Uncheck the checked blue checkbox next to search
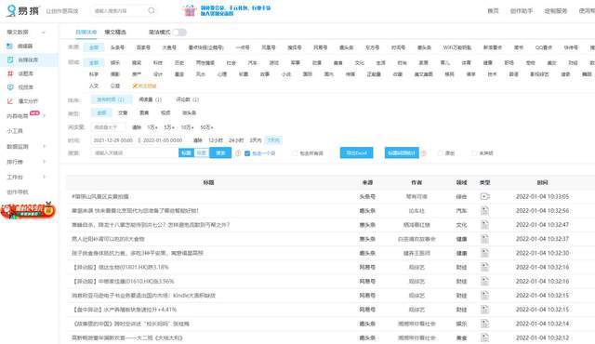 coord(247,153)
